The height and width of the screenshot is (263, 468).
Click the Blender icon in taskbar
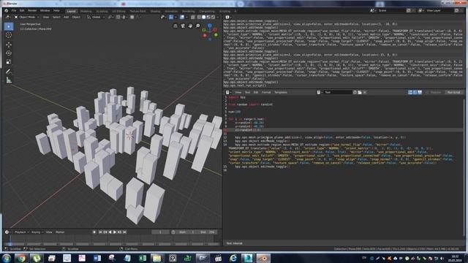click(263, 258)
